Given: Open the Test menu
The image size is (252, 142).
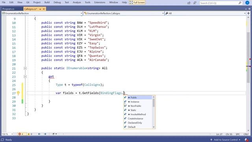Looking at the screenshot, I should point(67,2).
